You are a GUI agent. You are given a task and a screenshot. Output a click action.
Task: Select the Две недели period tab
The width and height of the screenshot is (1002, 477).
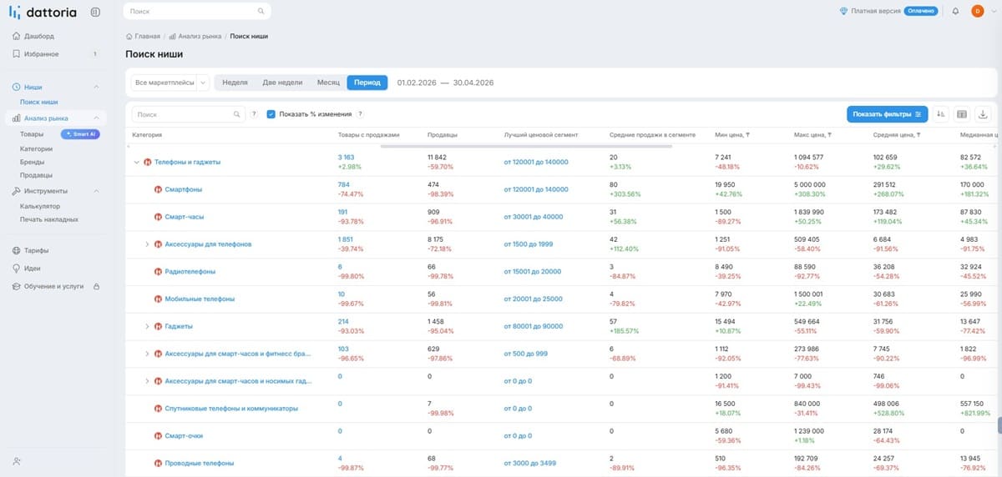point(282,83)
